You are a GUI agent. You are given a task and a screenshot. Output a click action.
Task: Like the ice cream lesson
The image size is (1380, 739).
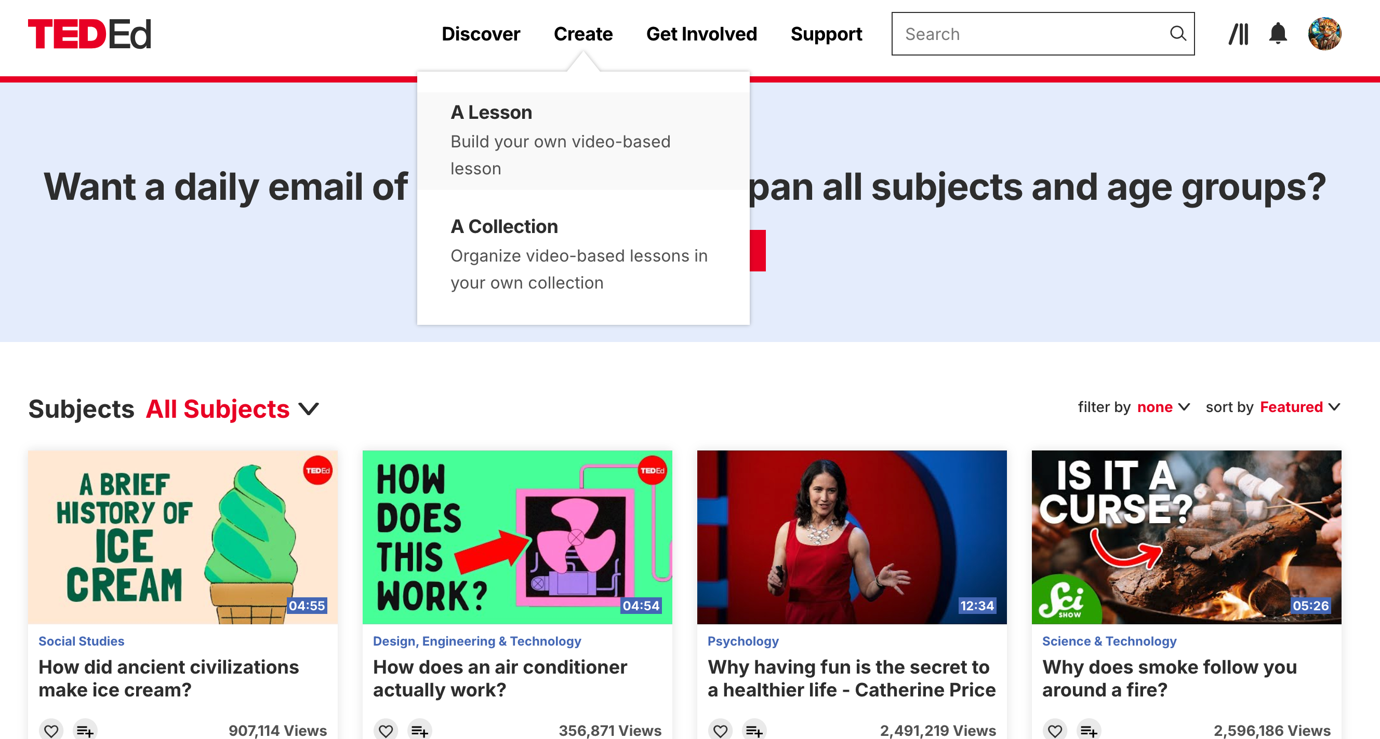point(51,730)
